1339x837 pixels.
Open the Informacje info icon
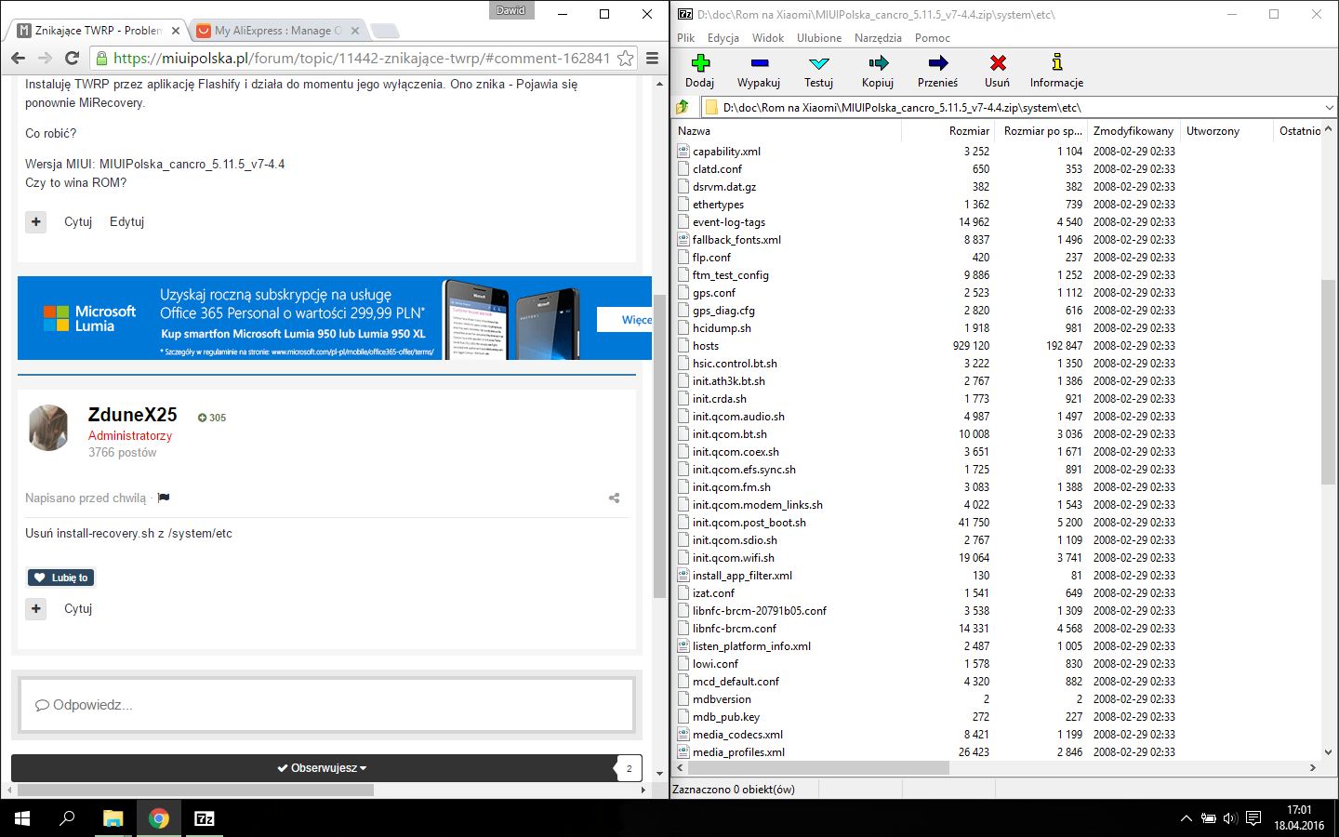1056,63
